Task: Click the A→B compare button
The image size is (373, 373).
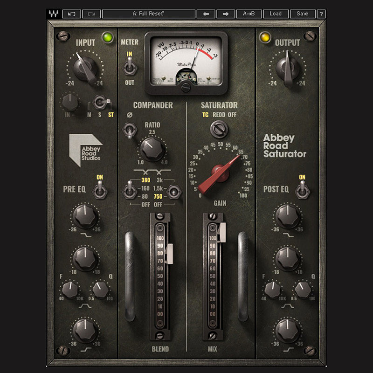Action: click(249, 13)
